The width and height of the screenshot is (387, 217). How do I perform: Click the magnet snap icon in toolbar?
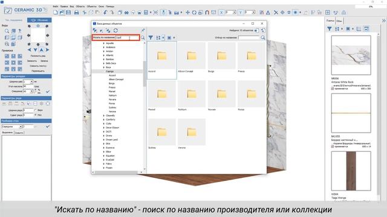[x=207, y=12]
